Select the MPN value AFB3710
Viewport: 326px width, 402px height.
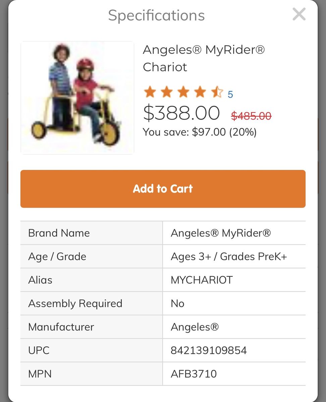click(x=194, y=374)
